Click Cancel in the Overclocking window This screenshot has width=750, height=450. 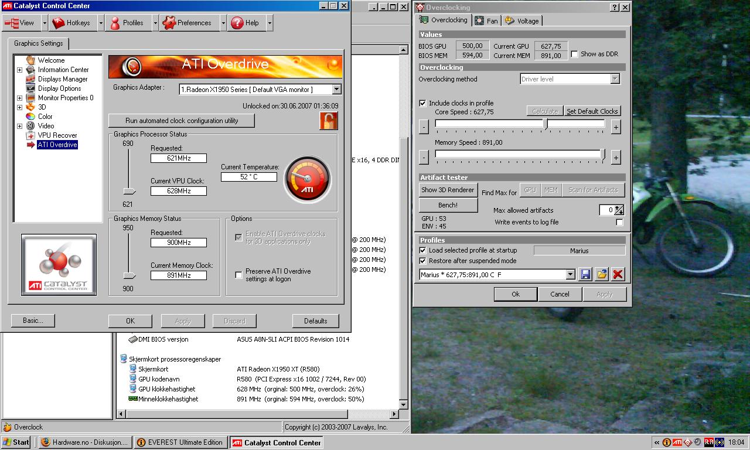tap(560, 294)
